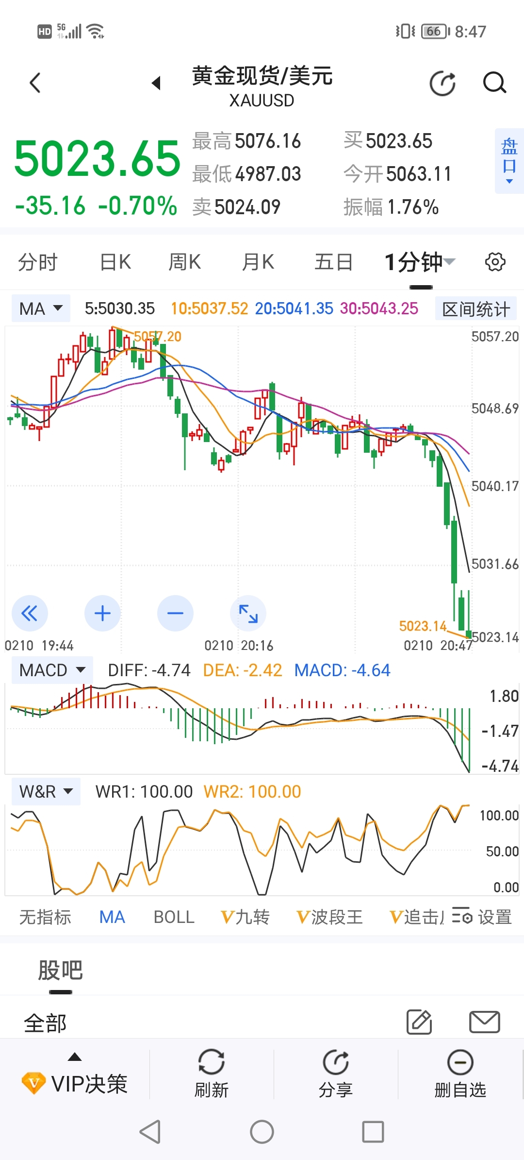This screenshot has height=1160, width=524.
Task: Tap the 刷新 refresh button
Action: (212, 1075)
